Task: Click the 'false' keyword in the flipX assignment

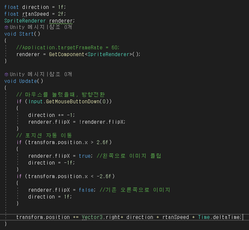Action: click(x=86, y=190)
